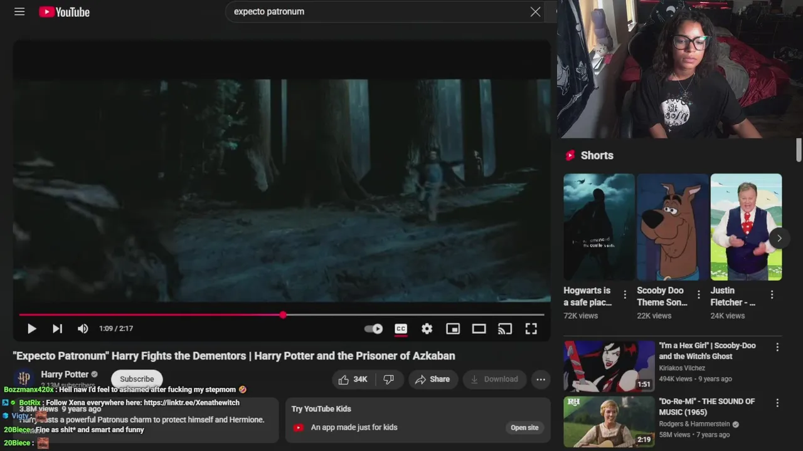
Task: Open options menu for Hogwarts short
Action: 625,294
